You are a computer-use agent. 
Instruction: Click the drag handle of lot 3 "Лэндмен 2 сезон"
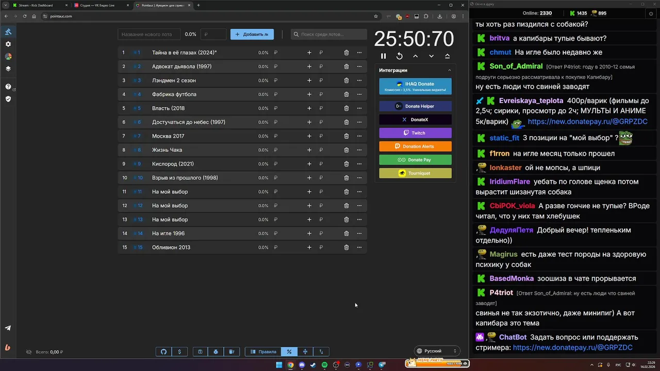pos(137,80)
